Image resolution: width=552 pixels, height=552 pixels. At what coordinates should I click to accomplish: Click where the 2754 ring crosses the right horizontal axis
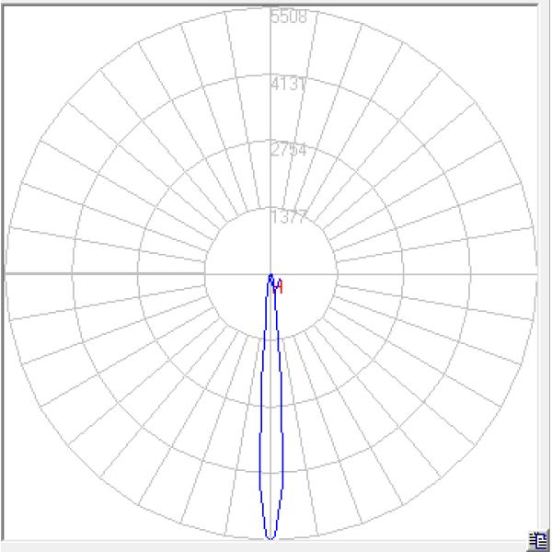pyautogui.click(x=404, y=273)
